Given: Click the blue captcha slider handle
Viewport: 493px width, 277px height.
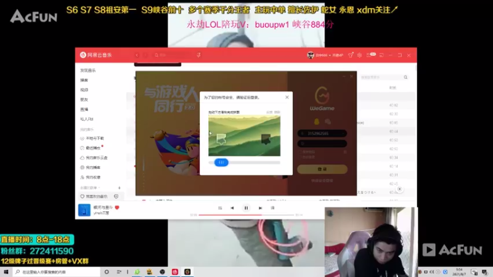Looking at the screenshot, I should pyautogui.click(x=221, y=163).
